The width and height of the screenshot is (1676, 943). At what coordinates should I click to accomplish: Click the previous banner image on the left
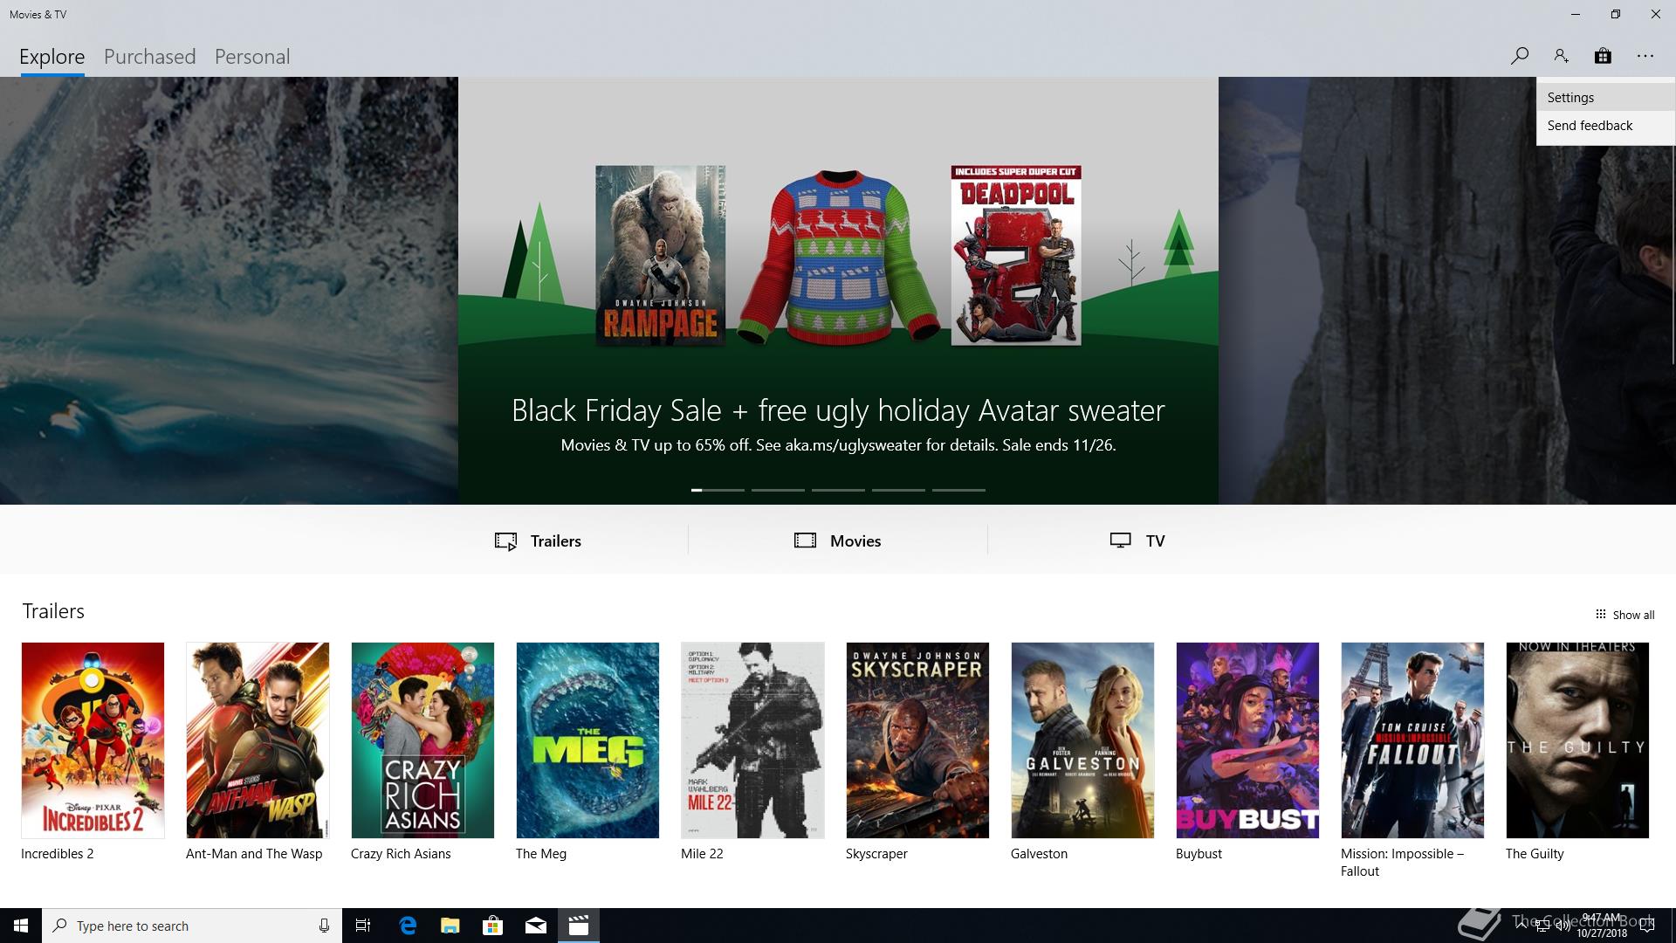tap(229, 291)
